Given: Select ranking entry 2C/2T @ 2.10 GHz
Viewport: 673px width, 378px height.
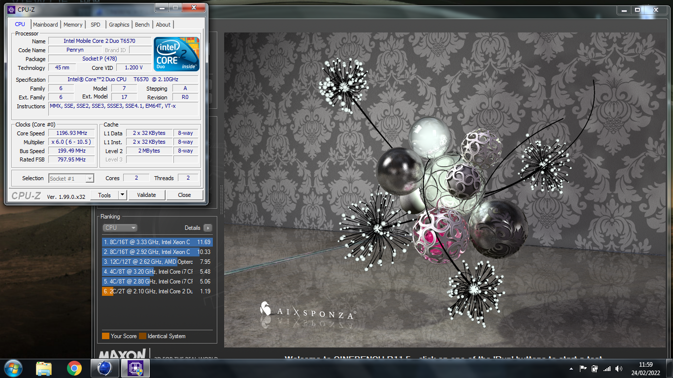Looking at the screenshot, I should 157,291.
